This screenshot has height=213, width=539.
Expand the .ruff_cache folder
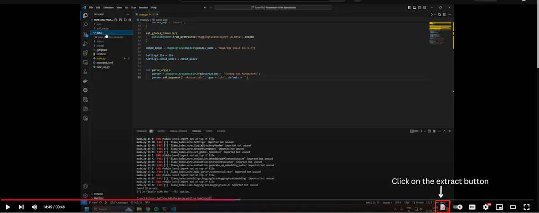tap(111, 28)
